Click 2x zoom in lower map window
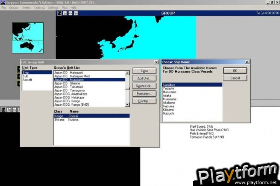The height and width of the screenshot is (186, 280). point(9,110)
